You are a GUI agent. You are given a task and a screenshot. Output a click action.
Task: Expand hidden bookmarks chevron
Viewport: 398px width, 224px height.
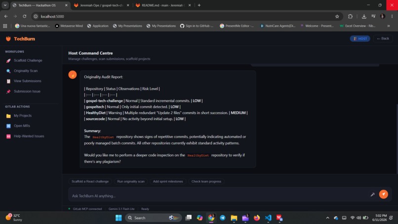[x=388, y=26]
